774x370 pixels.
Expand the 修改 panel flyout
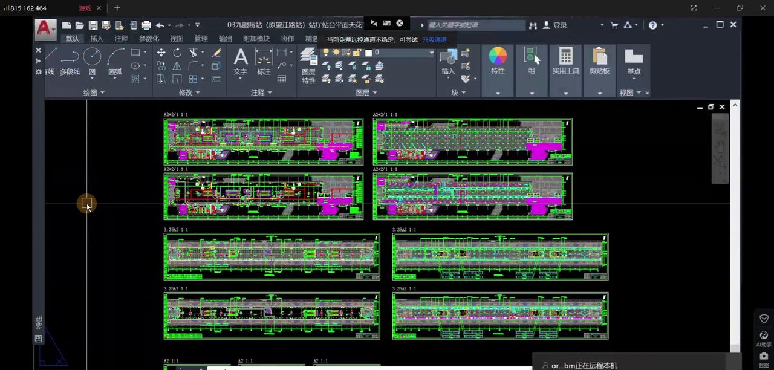[x=190, y=92]
